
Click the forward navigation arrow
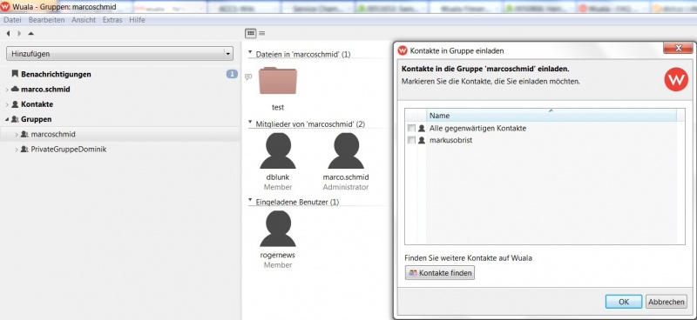(19, 33)
